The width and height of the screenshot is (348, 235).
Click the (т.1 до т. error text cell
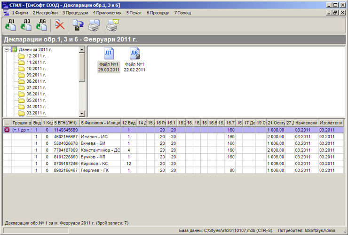click(22, 130)
